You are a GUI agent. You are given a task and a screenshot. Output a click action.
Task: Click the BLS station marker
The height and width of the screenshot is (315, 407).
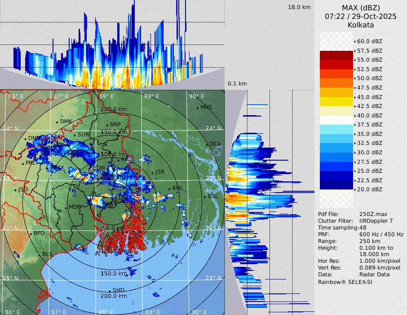click(39, 255)
